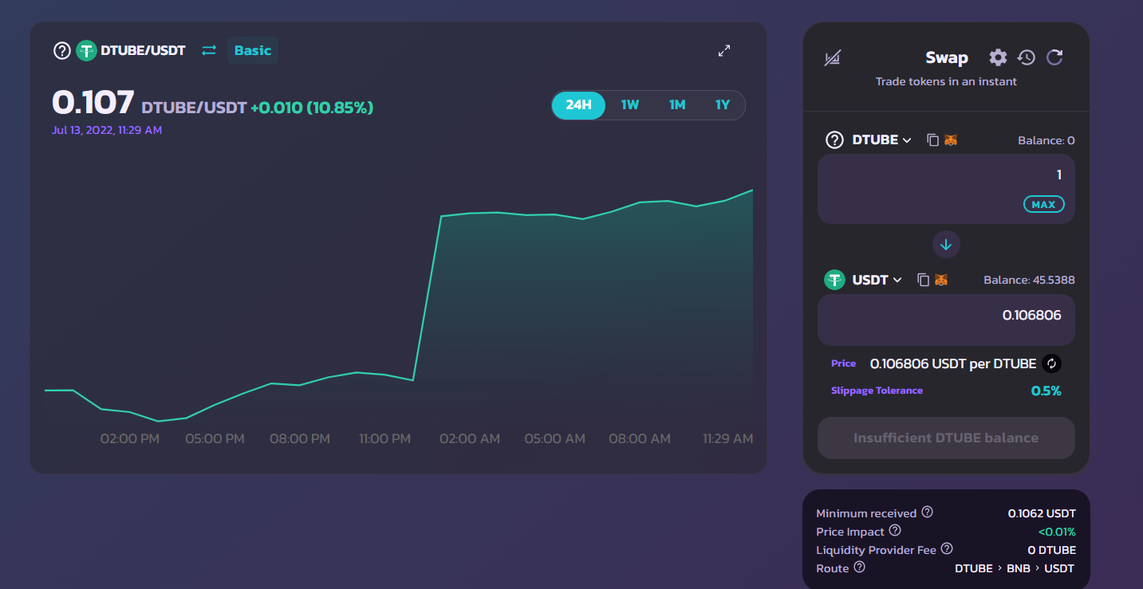Expand chart to fullscreen
The image size is (1143, 589).
pos(724,51)
